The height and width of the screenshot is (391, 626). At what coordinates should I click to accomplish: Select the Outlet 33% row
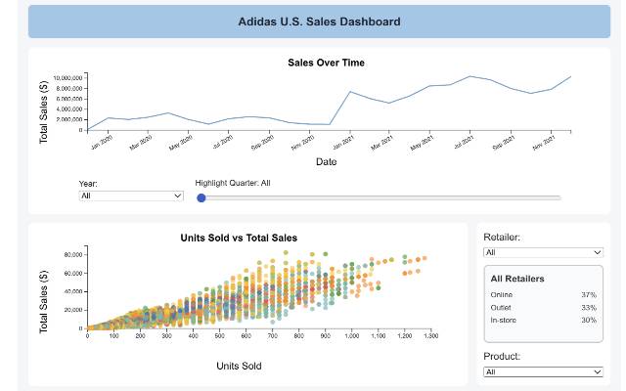tap(544, 308)
